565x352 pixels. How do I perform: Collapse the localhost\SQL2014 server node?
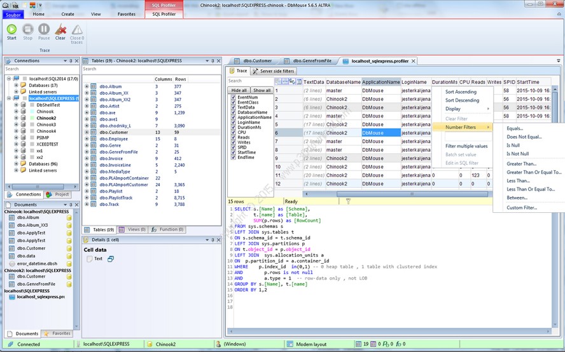coord(9,78)
